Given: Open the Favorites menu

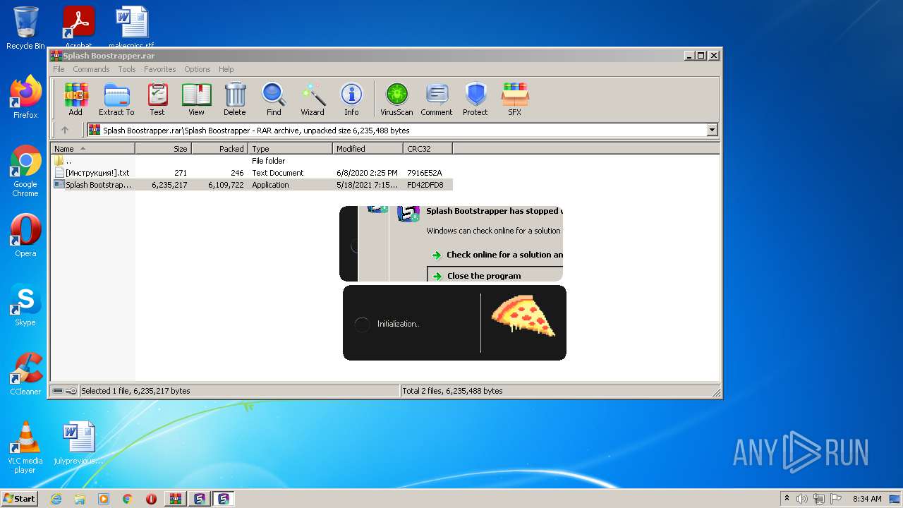Looking at the screenshot, I should [x=160, y=69].
